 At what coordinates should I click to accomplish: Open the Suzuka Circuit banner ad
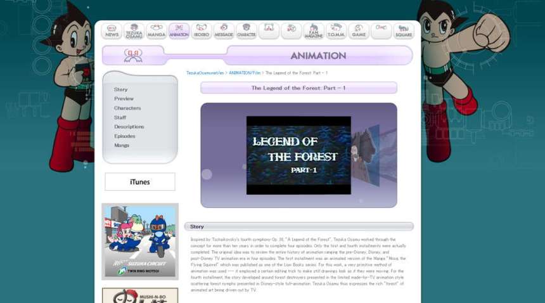coord(140,241)
